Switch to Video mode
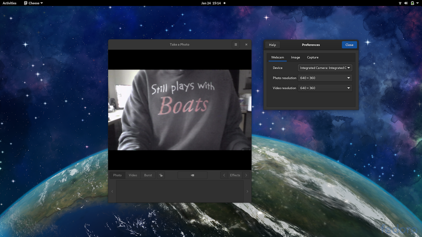Viewport: 422px width, 237px height. [x=133, y=175]
